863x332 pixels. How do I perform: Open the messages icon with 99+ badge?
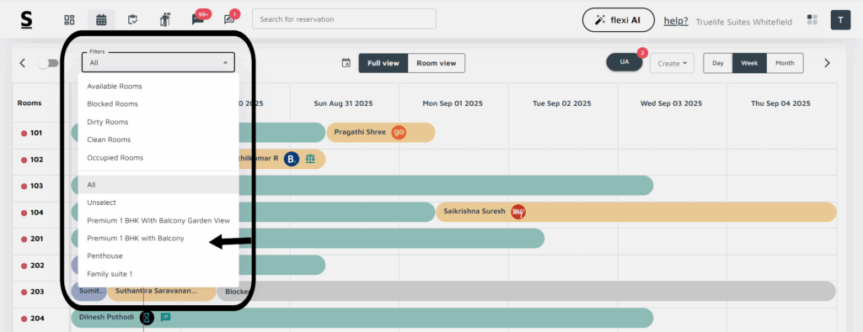pos(197,20)
